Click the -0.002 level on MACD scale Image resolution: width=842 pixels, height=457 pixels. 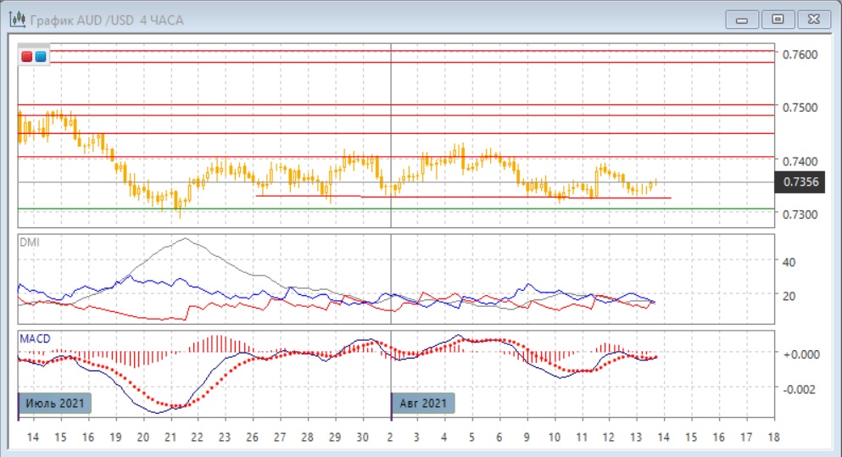point(797,388)
